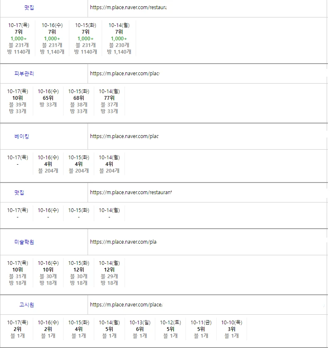Image resolution: width=330 pixels, height=348 pixels.
Task: Select the 10-12(토) date cell
Action: (x=171, y=322)
